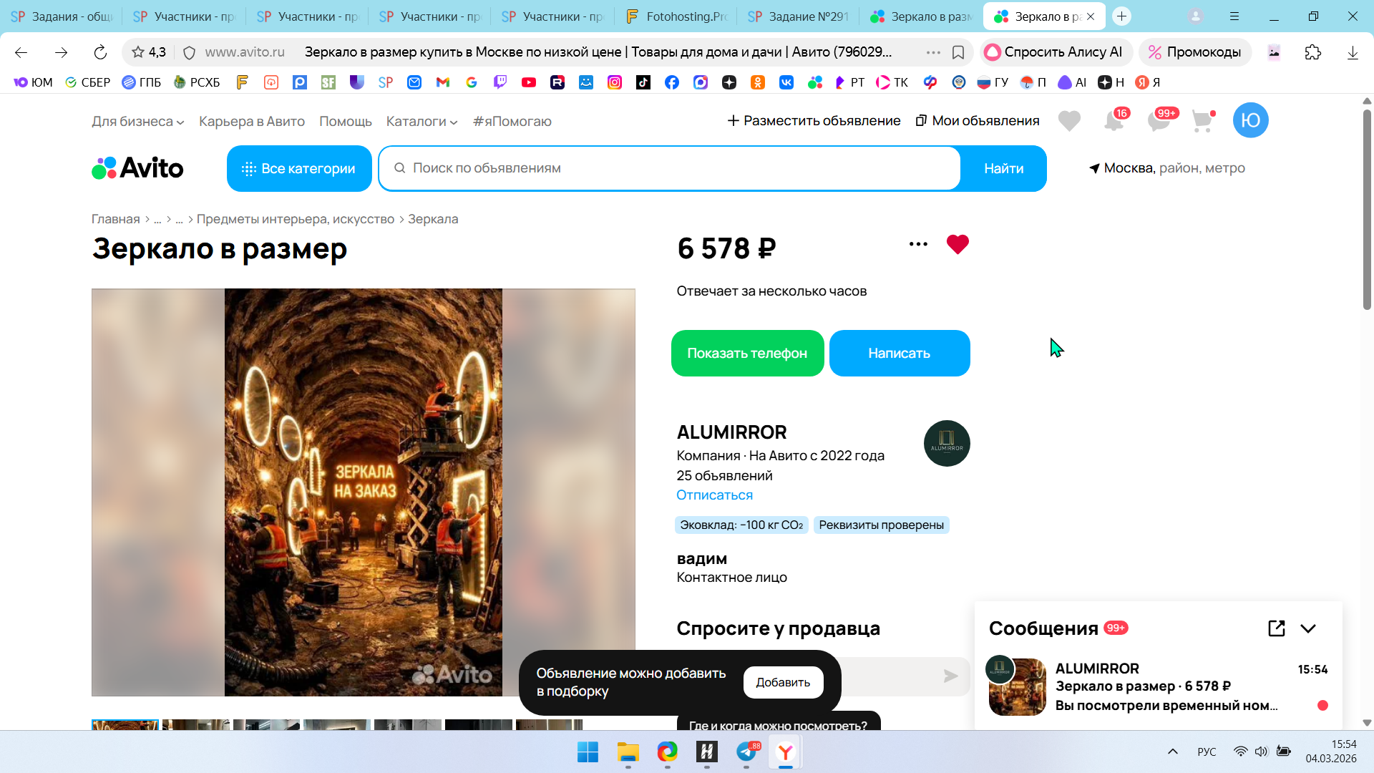Switch to Fotohosting browser tab
The height and width of the screenshot is (773, 1374).
coord(676,16)
